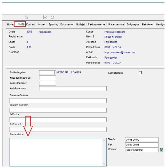
Task: Click Farsgarden next to order number
Action: pyautogui.click(x=45, y=32)
